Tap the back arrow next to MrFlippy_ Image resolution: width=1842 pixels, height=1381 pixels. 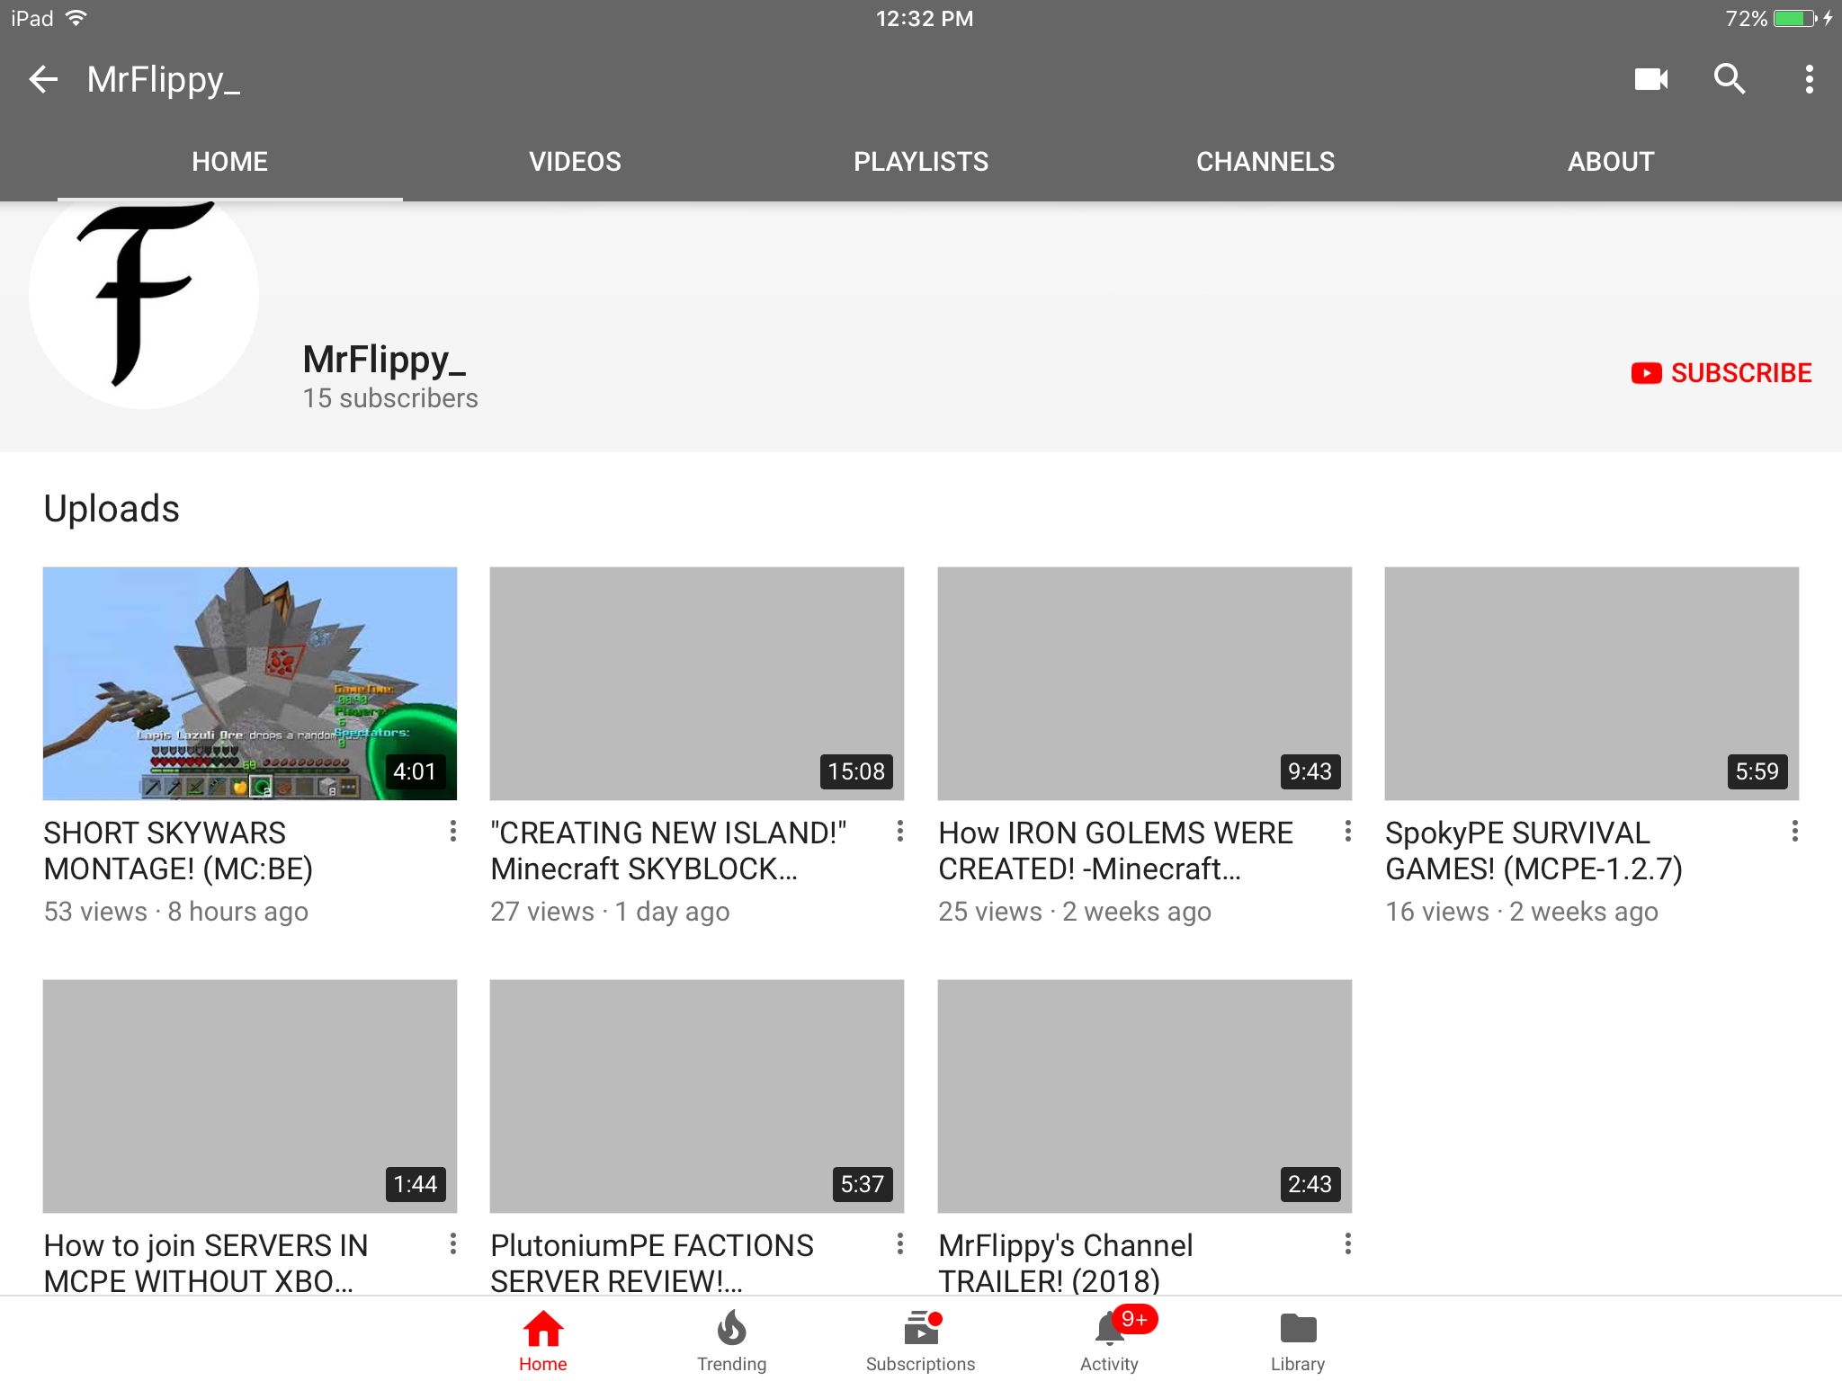click(43, 79)
